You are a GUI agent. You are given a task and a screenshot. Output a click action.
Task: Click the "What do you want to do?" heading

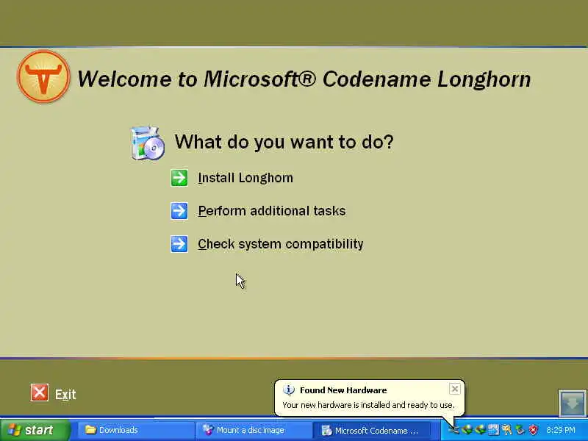pyautogui.click(x=284, y=142)
